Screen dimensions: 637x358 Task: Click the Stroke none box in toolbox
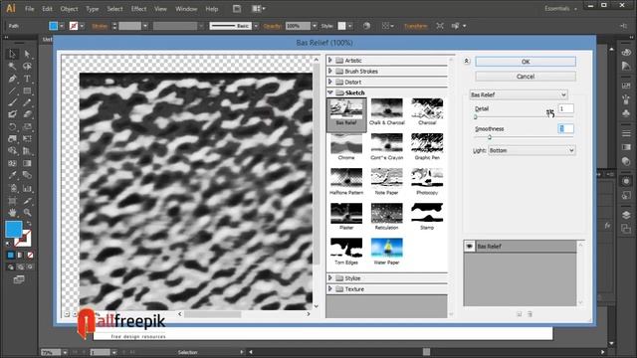(24, 239)
